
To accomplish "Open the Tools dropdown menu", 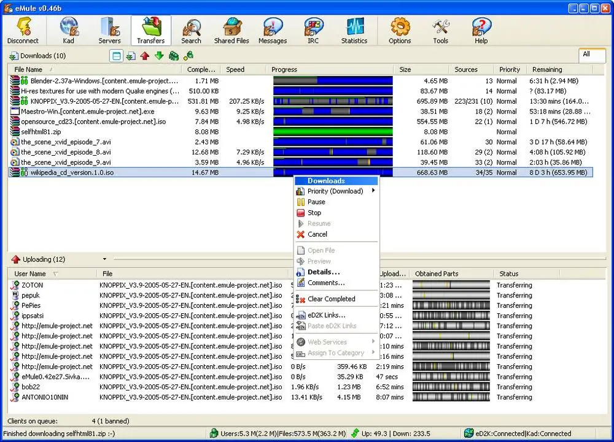I will click(x=440, y=31).
